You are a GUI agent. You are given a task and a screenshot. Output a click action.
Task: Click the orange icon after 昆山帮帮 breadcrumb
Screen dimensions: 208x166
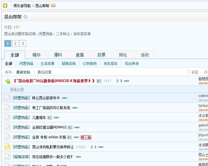point(53,5)
